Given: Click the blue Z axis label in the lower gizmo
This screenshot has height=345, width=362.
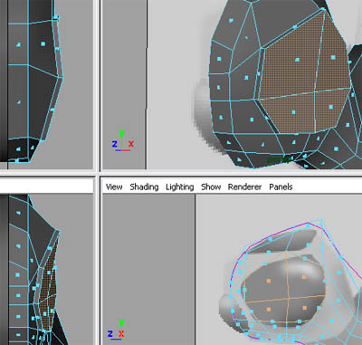Looking at the screenshot, I should 110,333.
